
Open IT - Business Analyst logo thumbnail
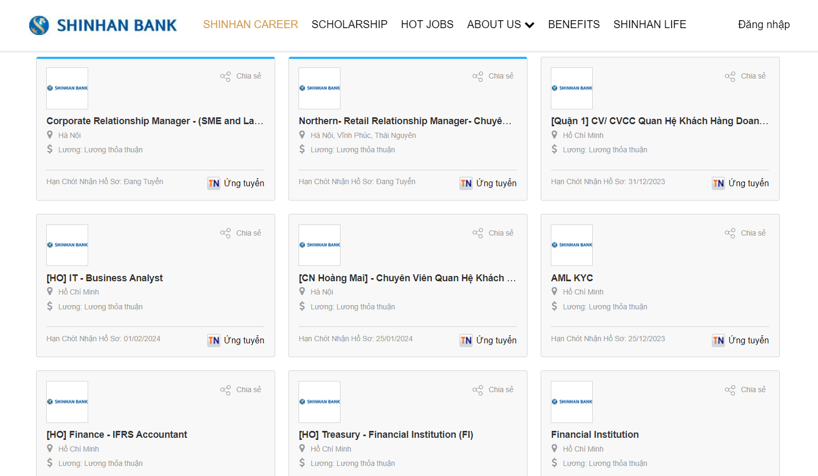67,245
